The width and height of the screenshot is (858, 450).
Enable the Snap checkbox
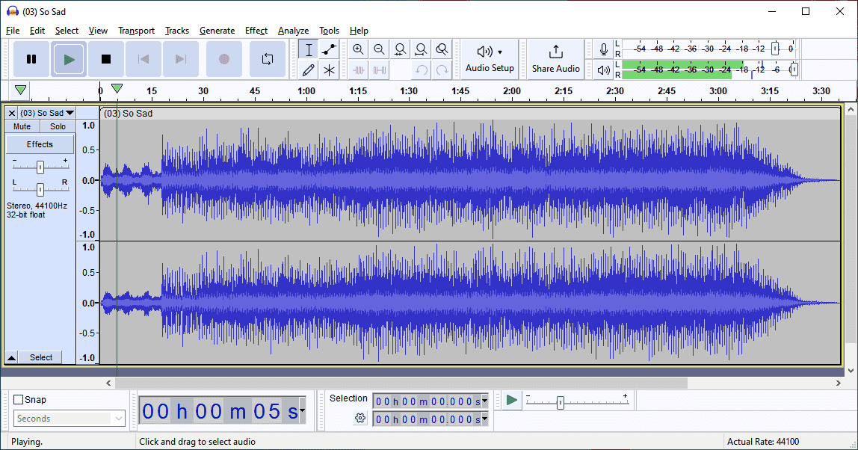(x=19, y=400)
